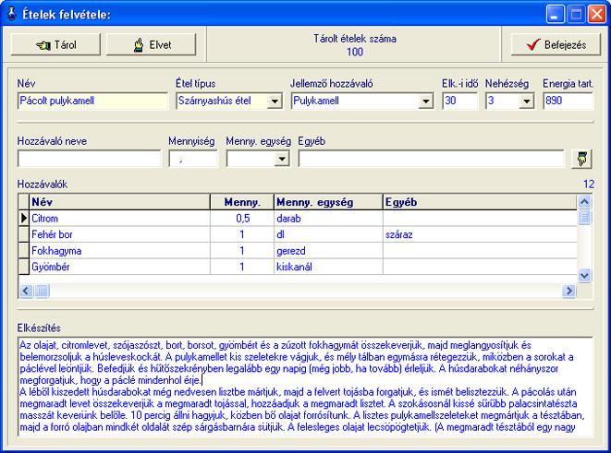The height and width of the screenshot is (453, 611).
Task: Close the Ételek felvétele window
Action: [x=596, y=15]
